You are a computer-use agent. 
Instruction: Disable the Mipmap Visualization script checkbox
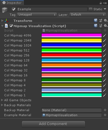11,26
